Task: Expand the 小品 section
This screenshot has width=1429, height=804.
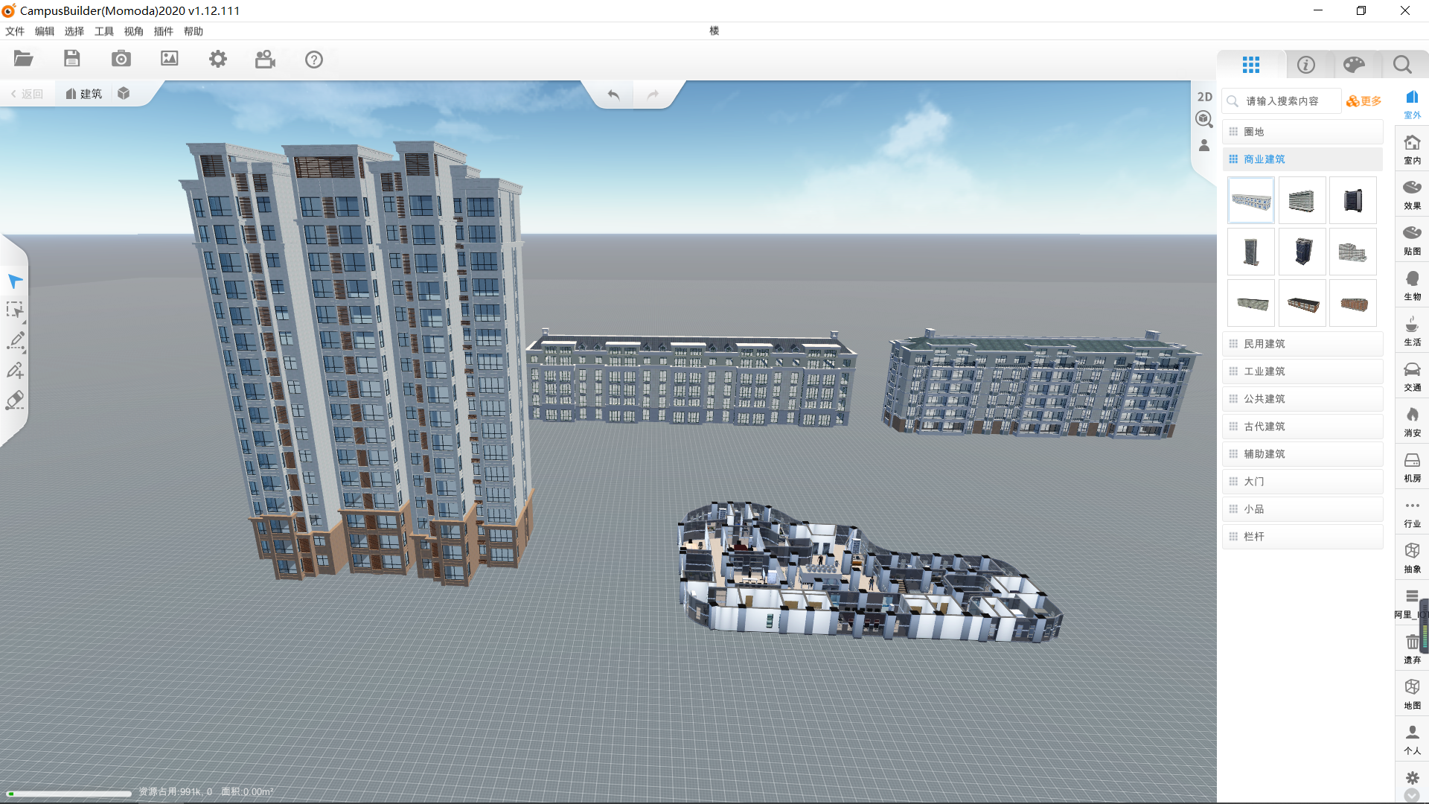Action: (x=1302, y=509)
